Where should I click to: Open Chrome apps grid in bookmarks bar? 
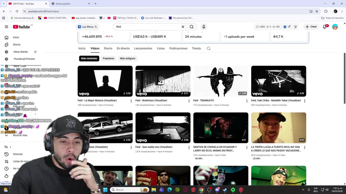tap(4, 18)
